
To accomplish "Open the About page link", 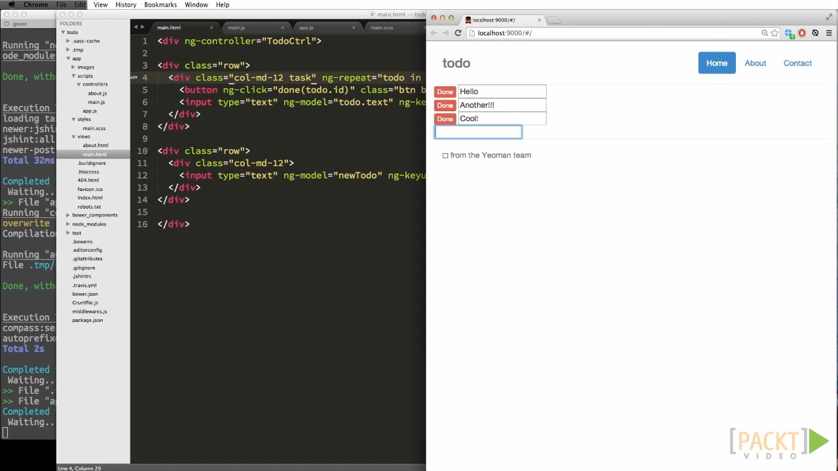I will coord(756,63).
